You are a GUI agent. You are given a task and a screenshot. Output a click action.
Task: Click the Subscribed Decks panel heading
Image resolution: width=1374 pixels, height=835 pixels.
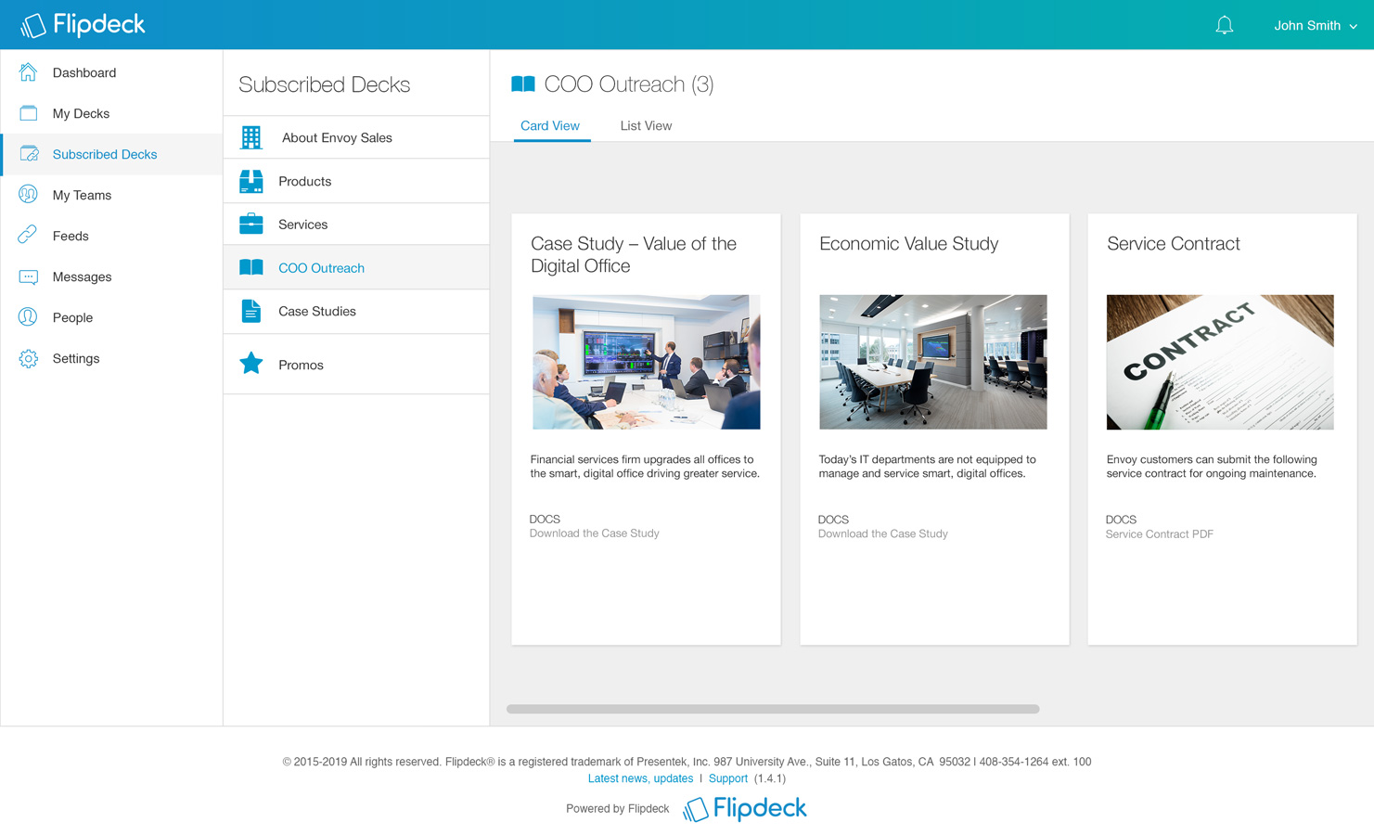point(324,84)
